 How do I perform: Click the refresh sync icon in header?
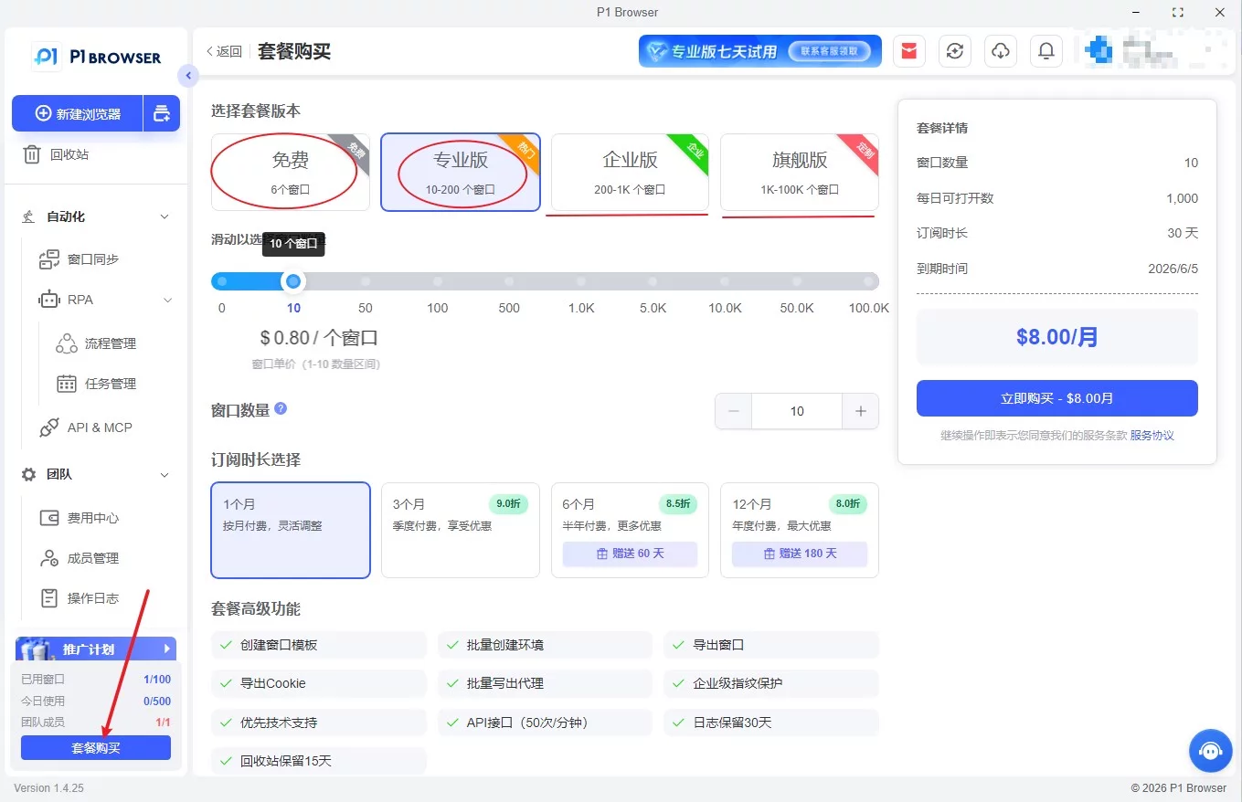point(955,51)
